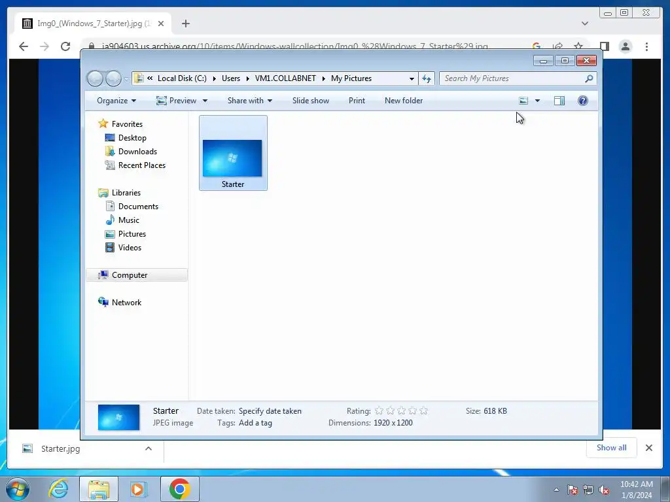Refresh the My Pictures folder
Image resolution: width=670 pixels, height=502 pixels.
pyautogui.click(x=427, y=78)
